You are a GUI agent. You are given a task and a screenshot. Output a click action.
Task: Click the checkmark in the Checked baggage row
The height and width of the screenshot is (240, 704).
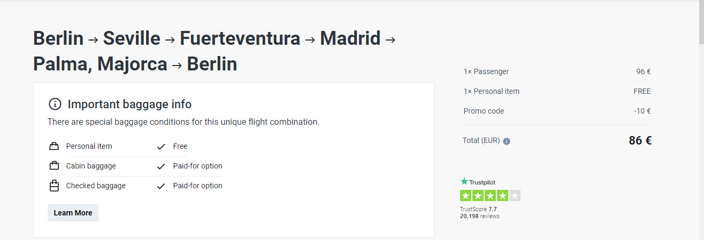(x=161, y=186)
